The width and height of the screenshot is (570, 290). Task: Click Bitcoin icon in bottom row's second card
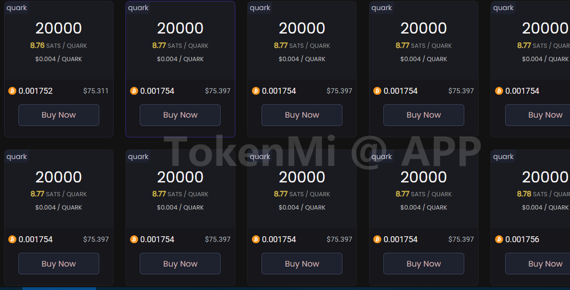click(x=134, y=239)
